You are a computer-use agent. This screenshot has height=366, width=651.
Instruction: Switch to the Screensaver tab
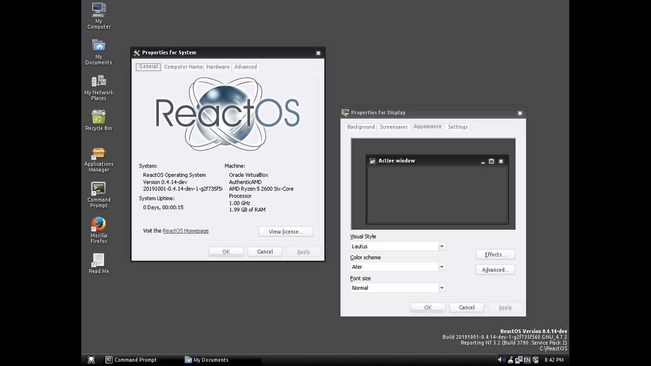(394, 126)
